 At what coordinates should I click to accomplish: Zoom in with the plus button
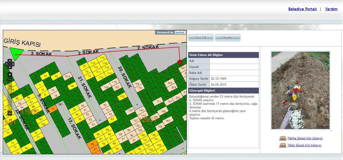(x=10, y=75)
